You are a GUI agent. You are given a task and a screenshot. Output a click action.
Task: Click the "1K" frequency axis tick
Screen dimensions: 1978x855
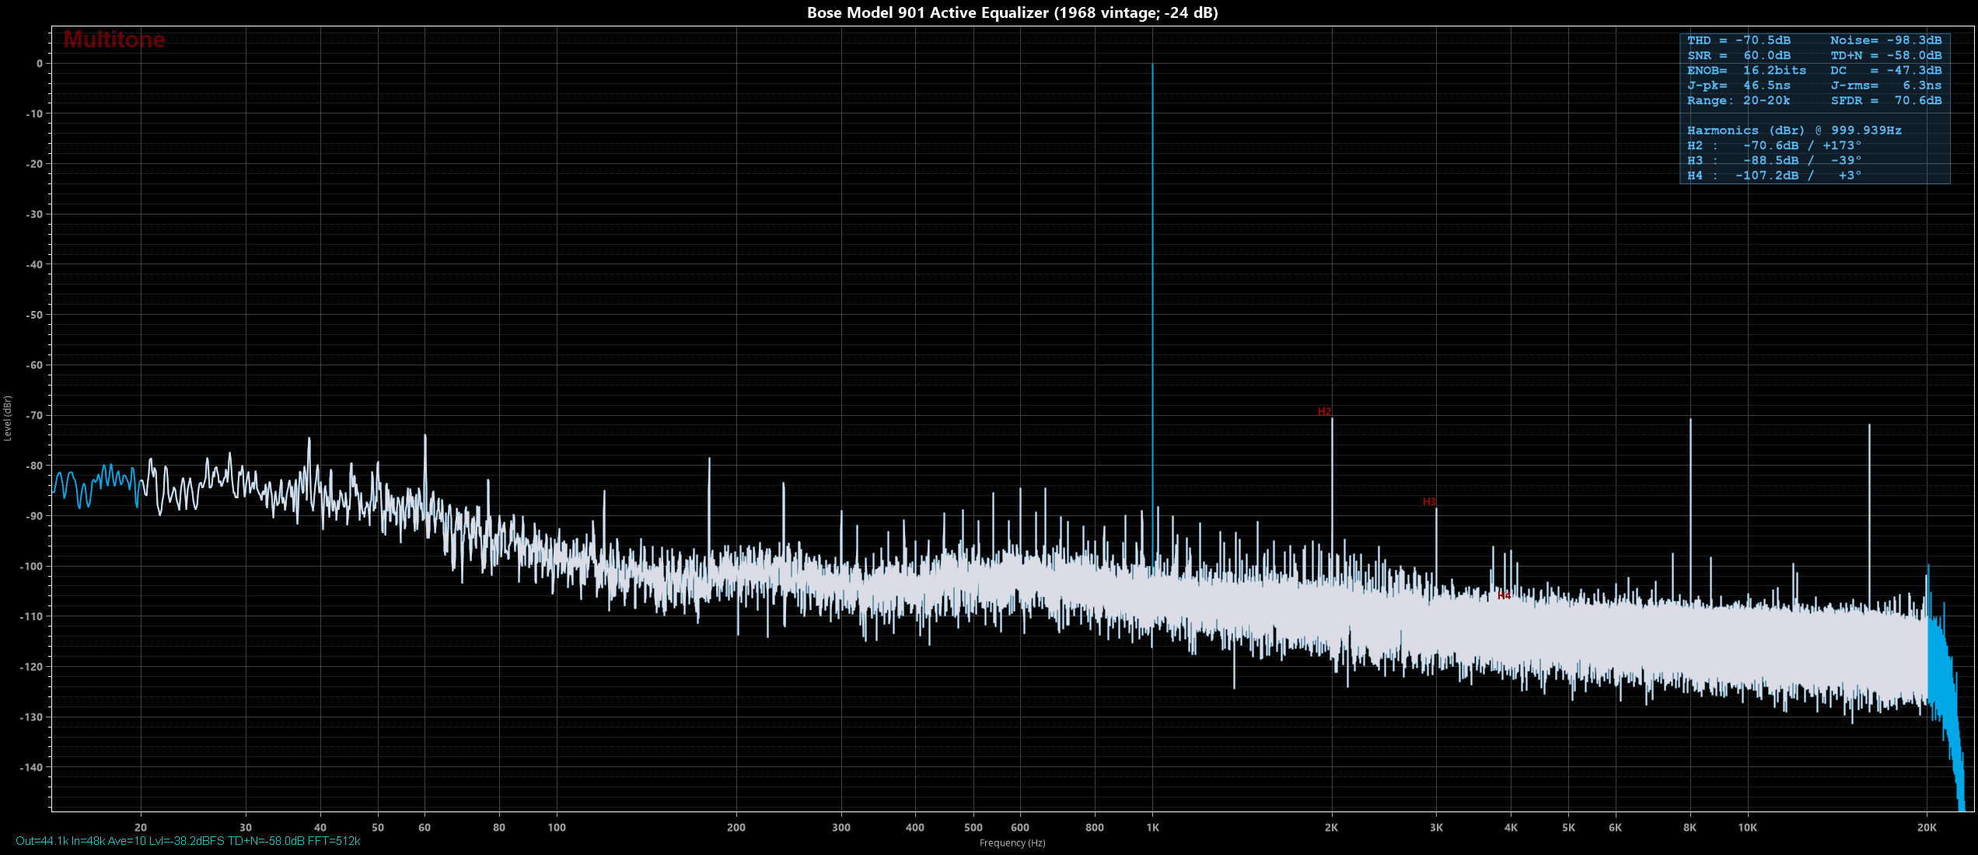(x=1152, y=828)
